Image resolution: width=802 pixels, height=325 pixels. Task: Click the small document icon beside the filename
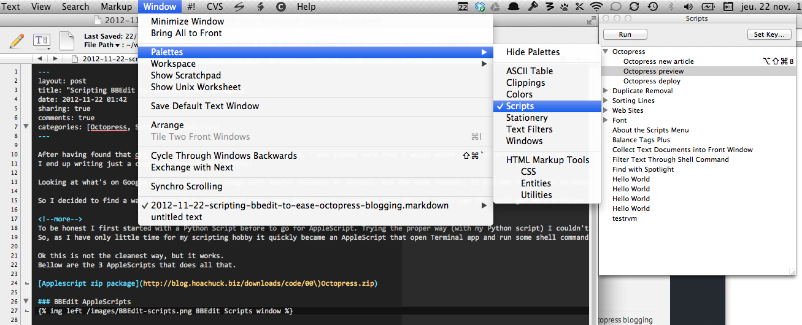click(75, 59)
